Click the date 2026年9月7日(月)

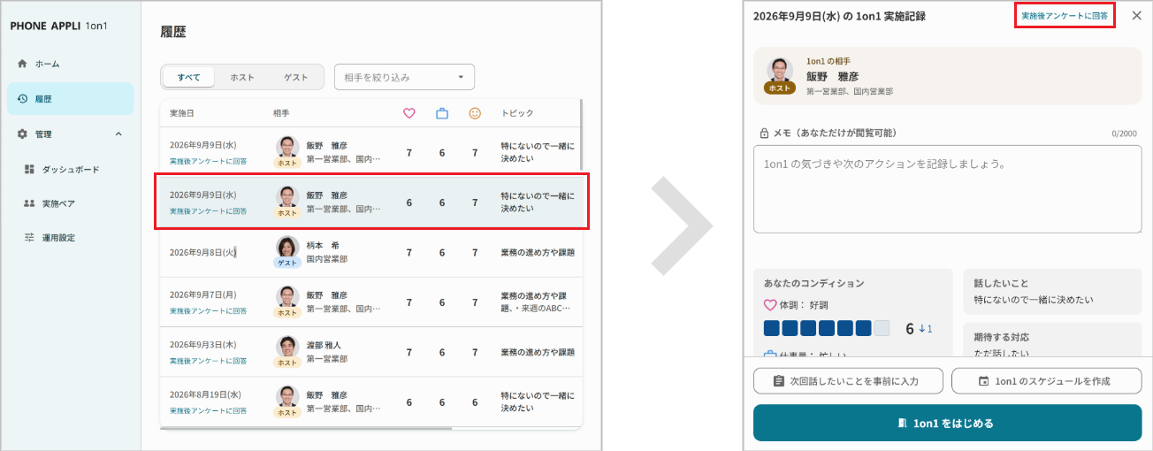[202, 295]
